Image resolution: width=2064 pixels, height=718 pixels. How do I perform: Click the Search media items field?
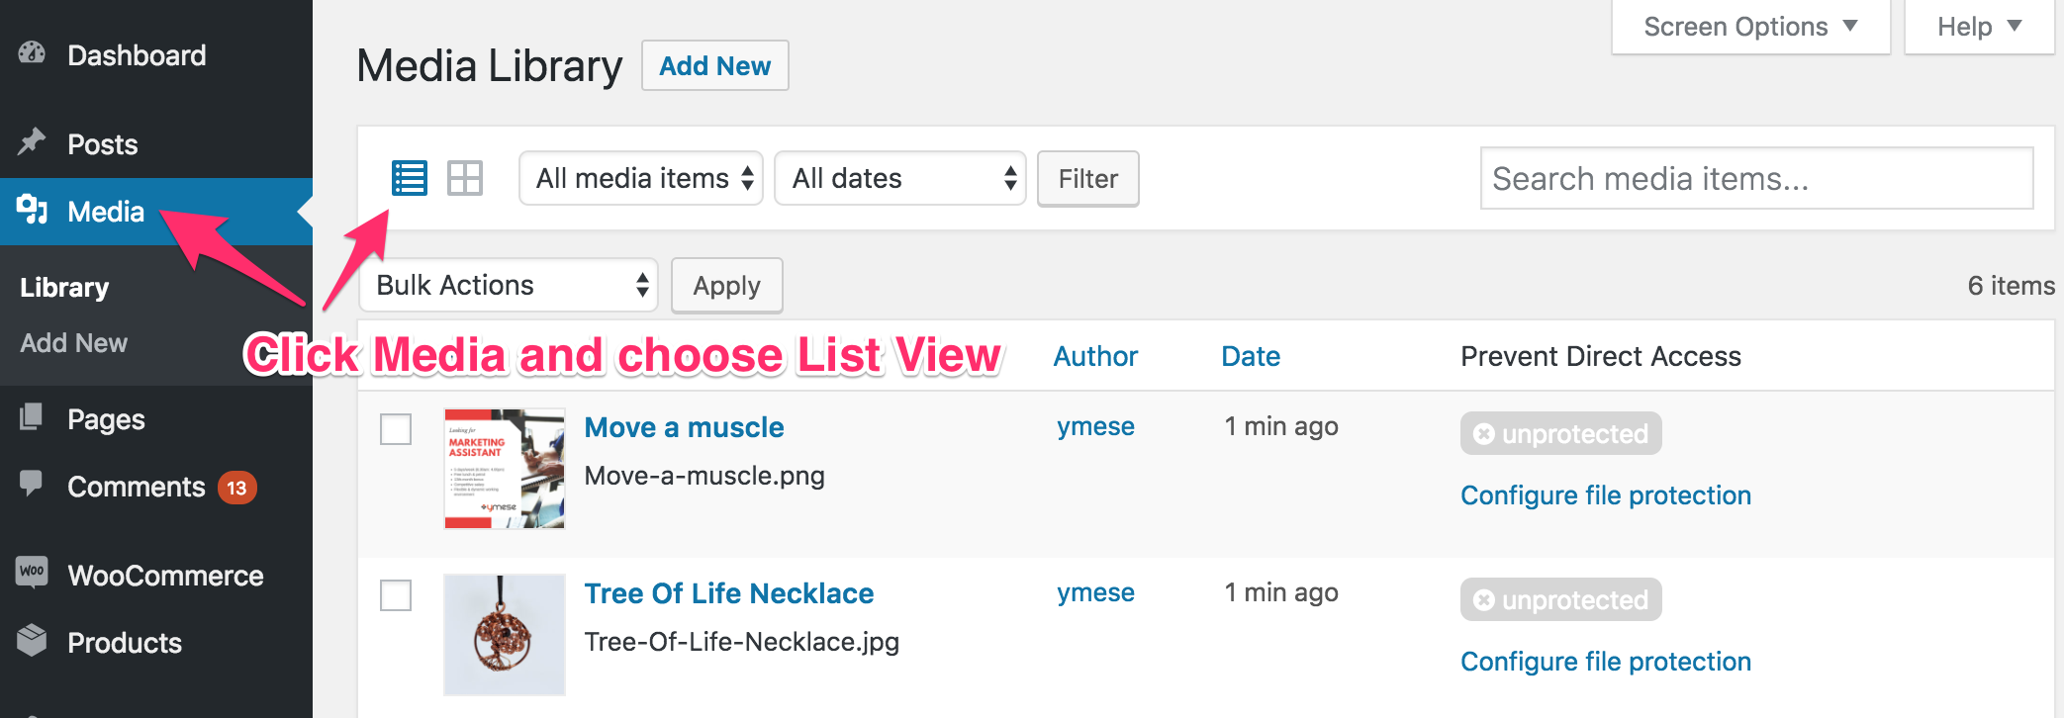(1756, 178)
